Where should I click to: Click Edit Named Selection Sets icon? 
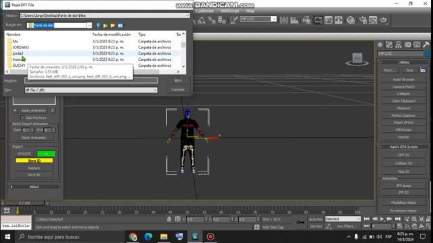[x=233, y=20]
